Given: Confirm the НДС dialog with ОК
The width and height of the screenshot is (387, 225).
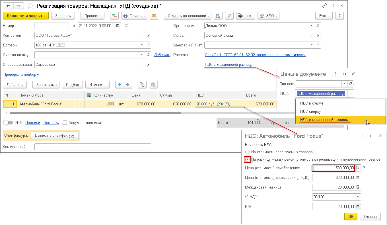Looking at the screenshot, I should click(351, 216).
